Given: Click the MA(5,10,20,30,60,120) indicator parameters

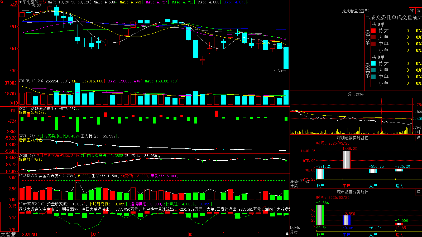Looking at the screenshot, I should point(70,2).
